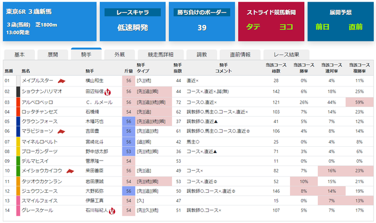
Task: Click the red horse icon beside マラビジョーソ
Action: pyautogui.click(x=62, y=131)
